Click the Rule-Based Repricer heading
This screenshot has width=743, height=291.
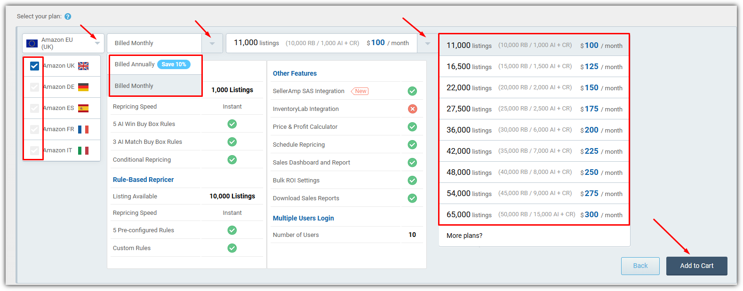(x=143, y=180)
